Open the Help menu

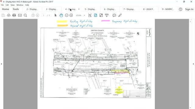point(27,5)
